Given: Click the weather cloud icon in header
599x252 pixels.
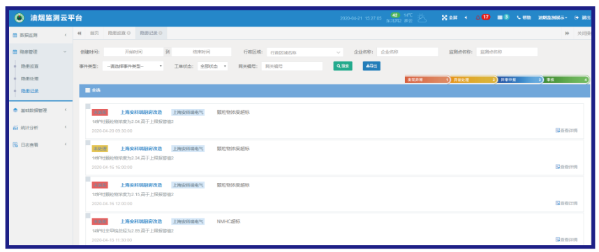Looking at the screenshot, I should [422, 17].
